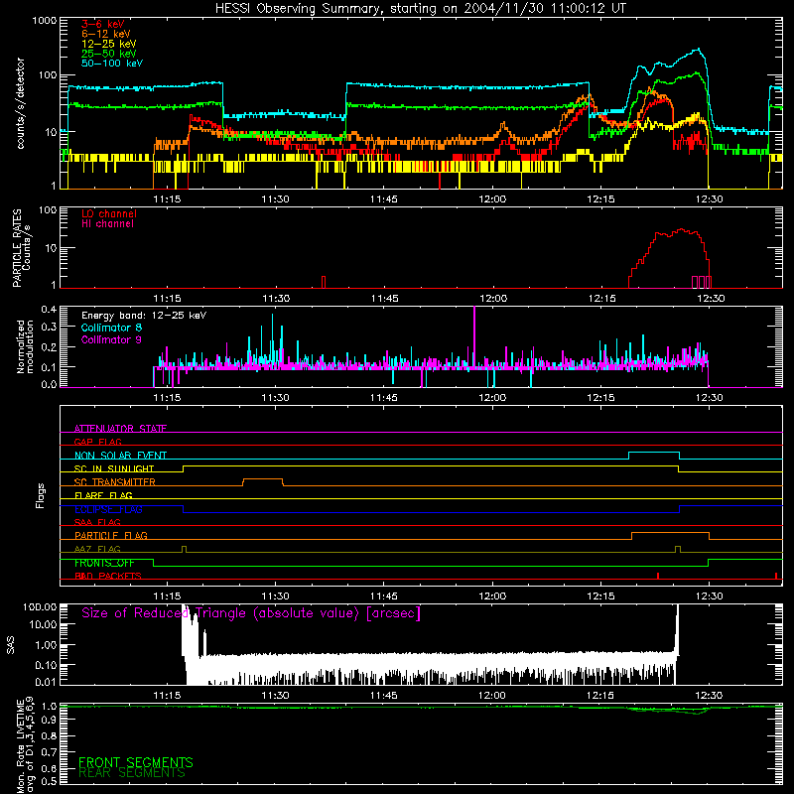
Task: Click 11:45 tick under the modulation plot
Action: click(x=384, y=398)
